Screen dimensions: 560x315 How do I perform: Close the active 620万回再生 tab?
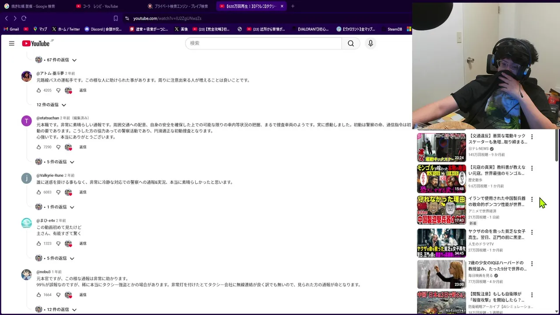(282, 6)
